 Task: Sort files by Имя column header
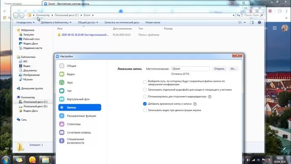[x=60, y=29]
